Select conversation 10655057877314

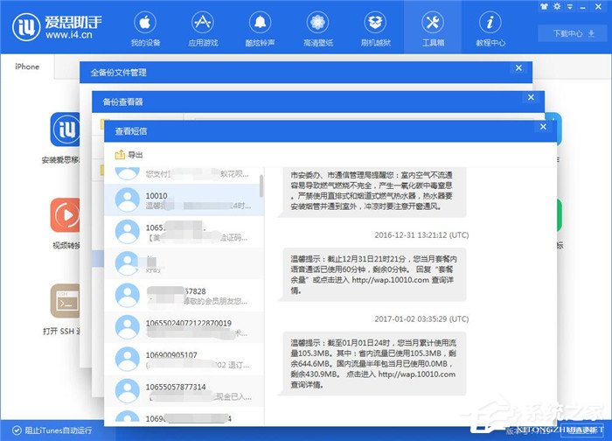tap(184, 391)
